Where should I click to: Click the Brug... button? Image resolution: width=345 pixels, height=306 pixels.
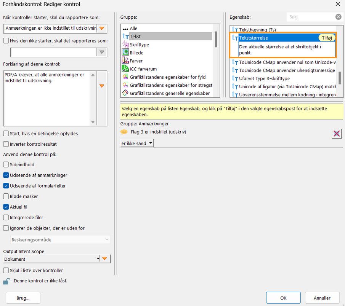23,298
